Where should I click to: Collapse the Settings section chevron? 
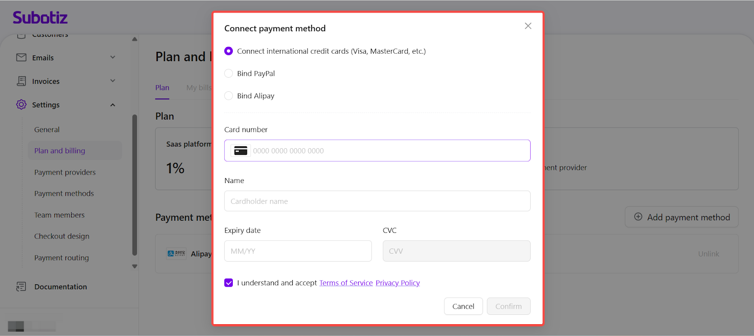click(113, 105)
